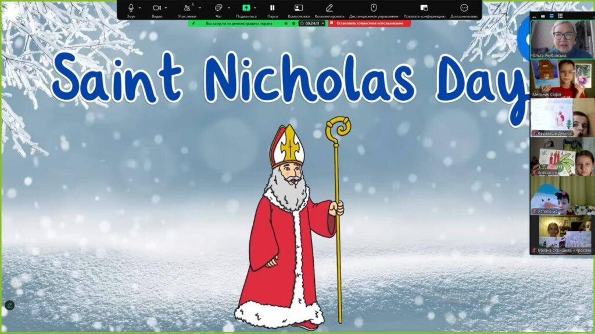Expand audio options arrow next to Звук

(x=140, y=8)
